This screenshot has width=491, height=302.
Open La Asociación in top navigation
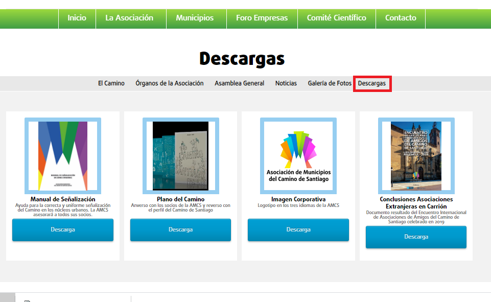pos(129,18)
